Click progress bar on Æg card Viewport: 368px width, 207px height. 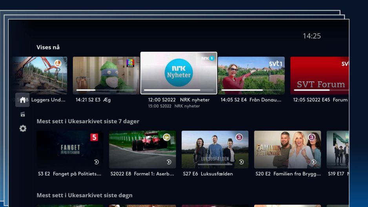click(x=106, y=90)
